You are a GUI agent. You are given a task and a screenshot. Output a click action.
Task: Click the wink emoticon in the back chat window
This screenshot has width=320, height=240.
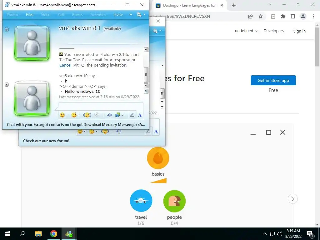click(x=92, y=132)
